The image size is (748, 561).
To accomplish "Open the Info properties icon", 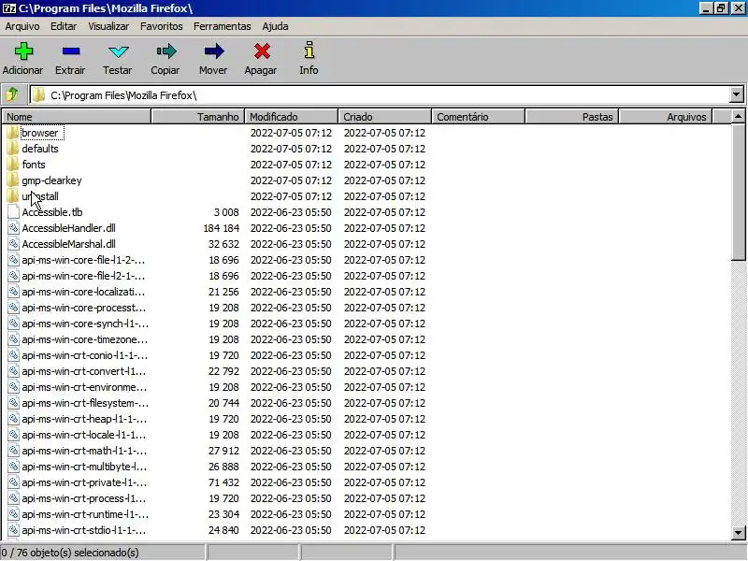I will click(309, 50).
